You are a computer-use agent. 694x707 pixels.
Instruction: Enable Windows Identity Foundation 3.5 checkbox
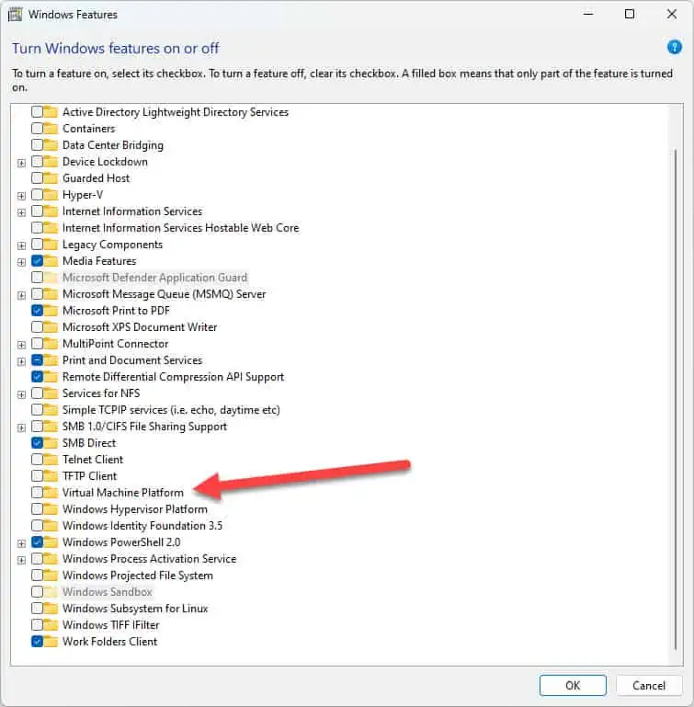click(38, 525)
